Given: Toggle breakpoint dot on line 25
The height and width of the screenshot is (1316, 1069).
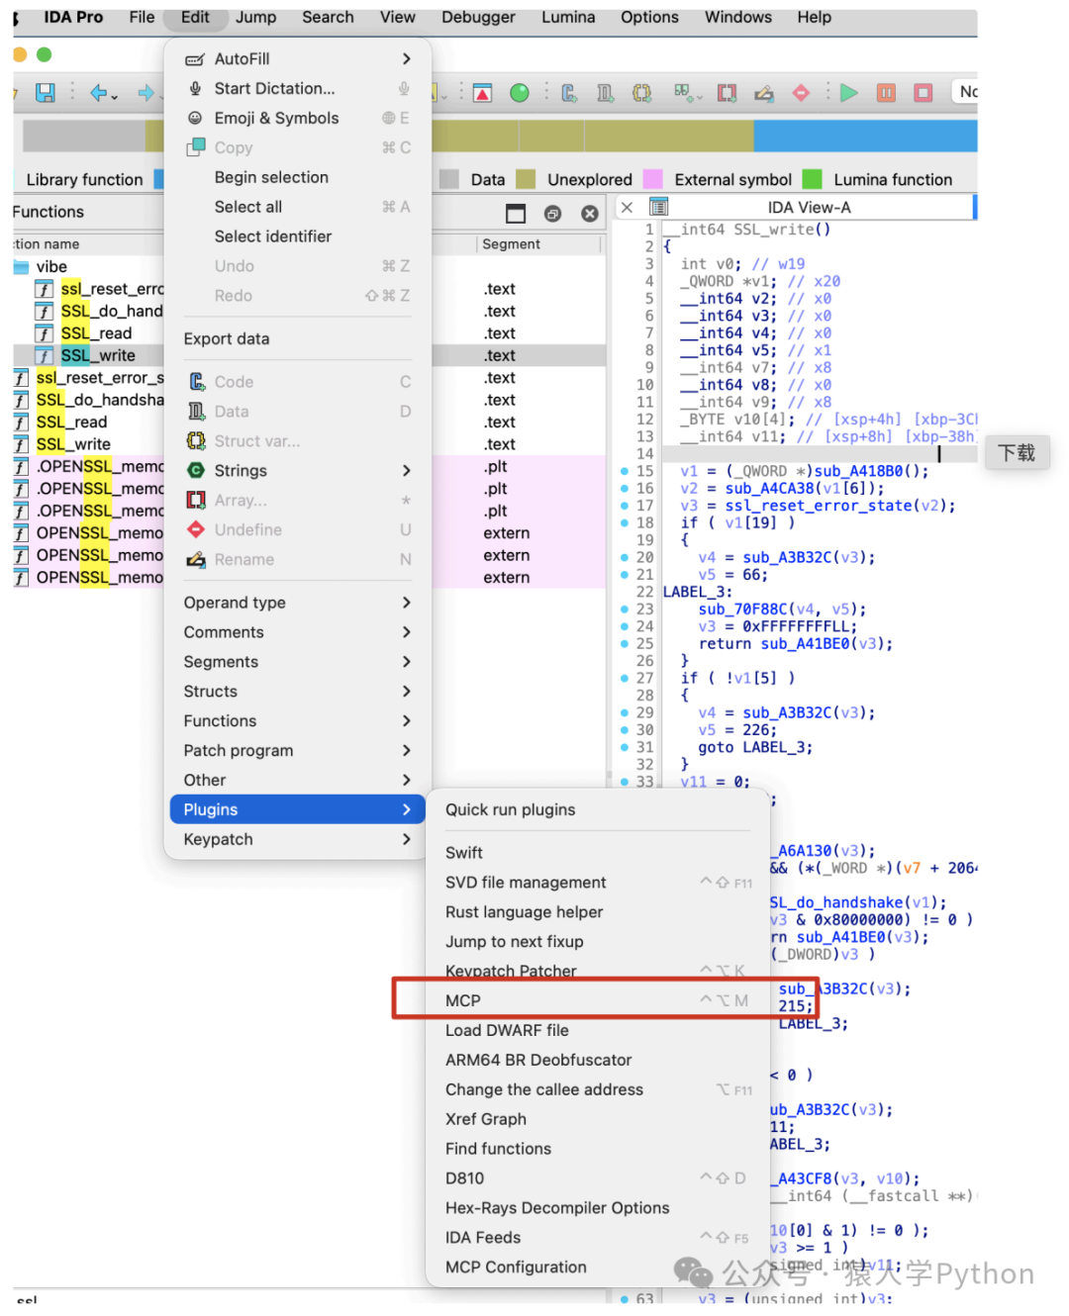Looking at the screenshot, I should tap(625, 643).
